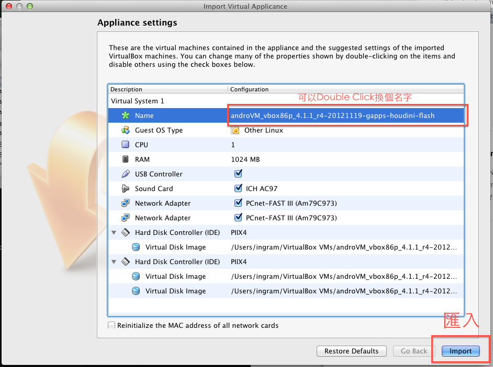
Task: Click the Guest OS Type icon
Action: click(x=125, y=130)
